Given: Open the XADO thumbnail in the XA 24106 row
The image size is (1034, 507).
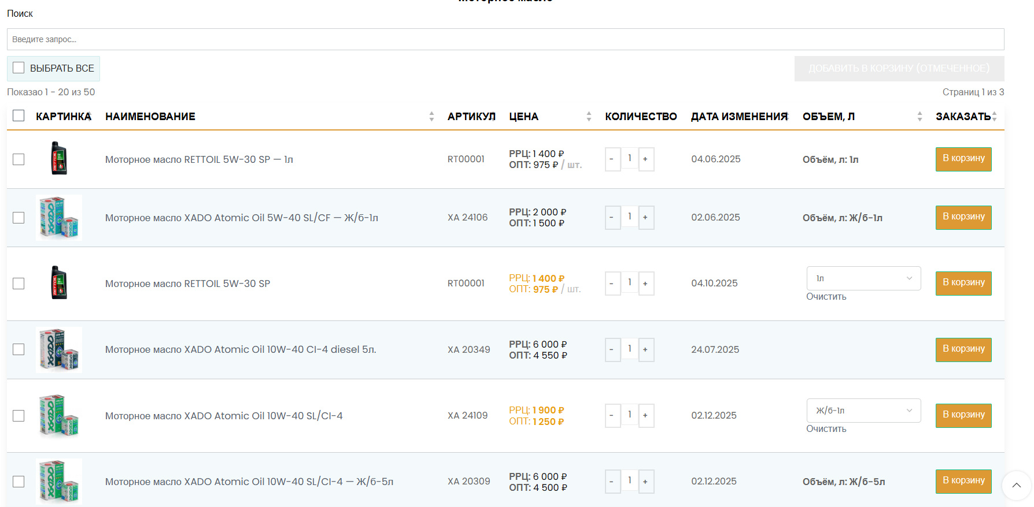Looking at the screenshot, I should point(59,218).
